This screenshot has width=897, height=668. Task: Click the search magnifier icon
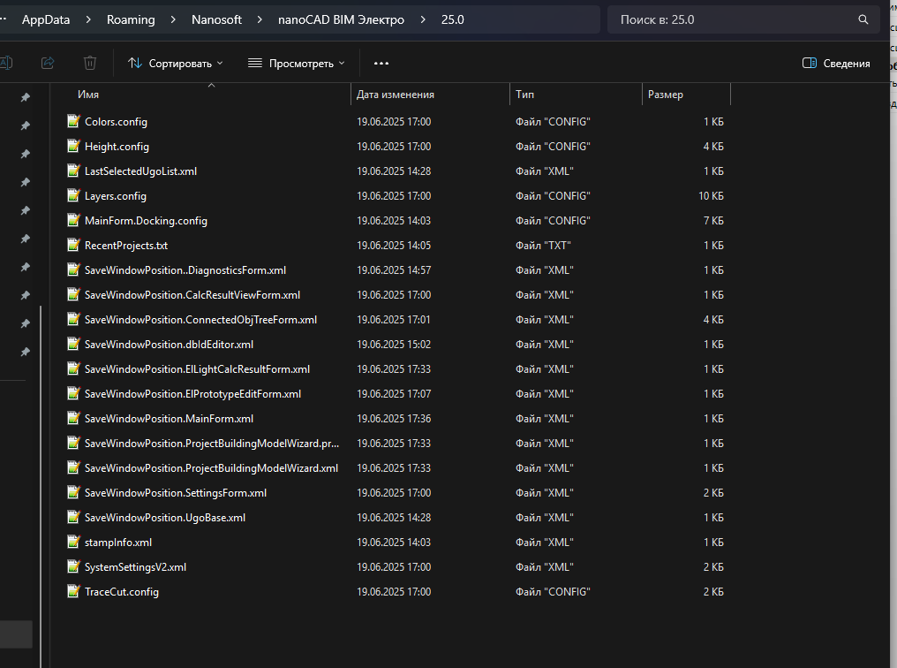(863, 19)
